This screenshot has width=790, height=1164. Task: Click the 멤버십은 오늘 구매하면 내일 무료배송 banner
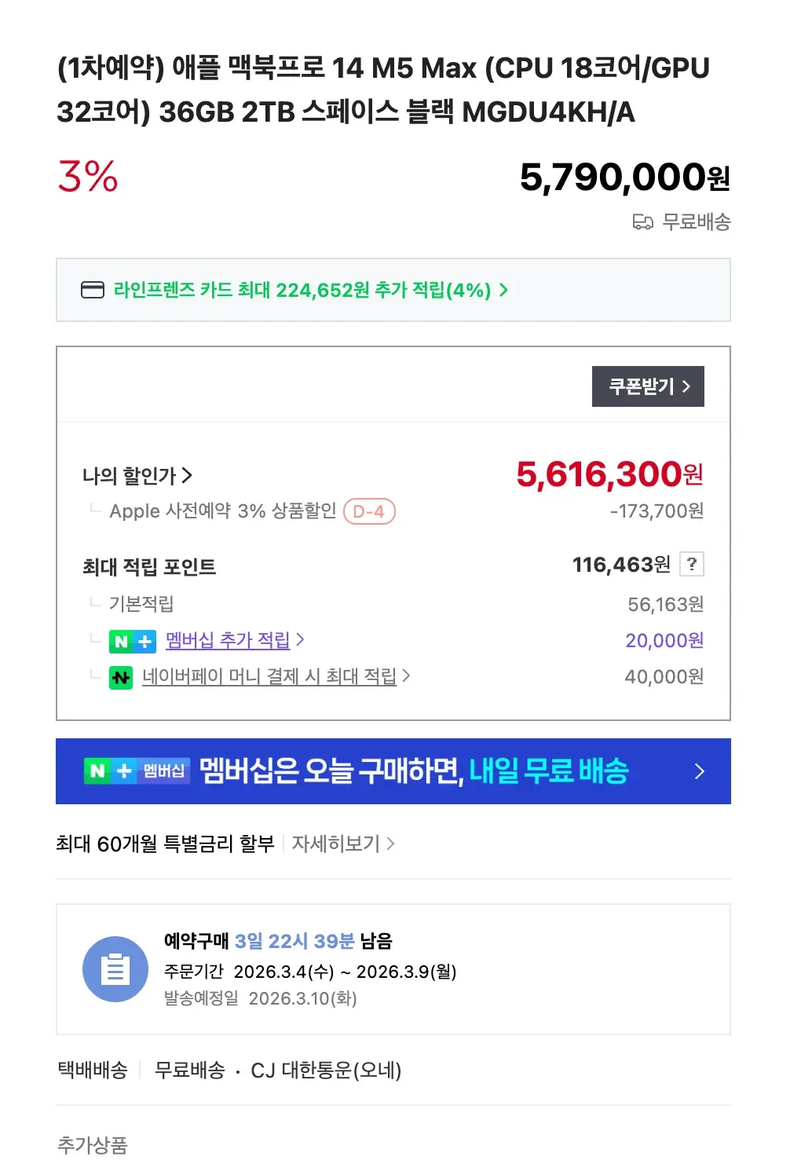pyautogui.click(x=414, y=771)
